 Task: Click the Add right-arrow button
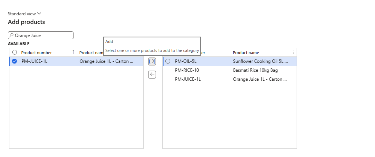point(152,61)
